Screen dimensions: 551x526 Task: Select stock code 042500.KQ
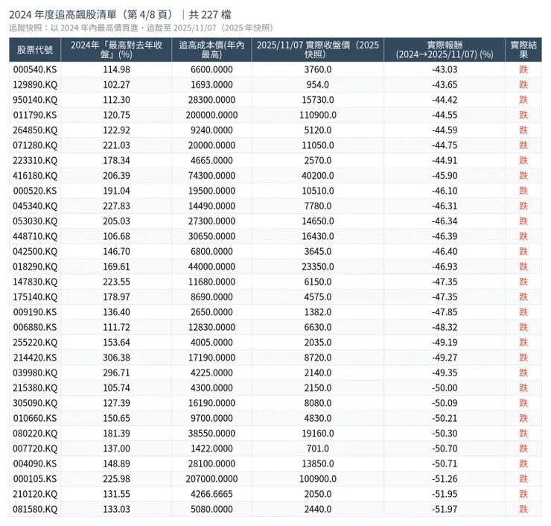pos(35,251)
